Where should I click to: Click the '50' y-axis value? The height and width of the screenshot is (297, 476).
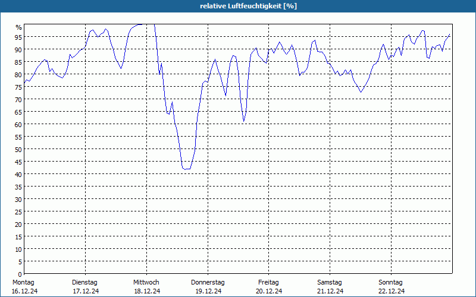click(18, 150)
